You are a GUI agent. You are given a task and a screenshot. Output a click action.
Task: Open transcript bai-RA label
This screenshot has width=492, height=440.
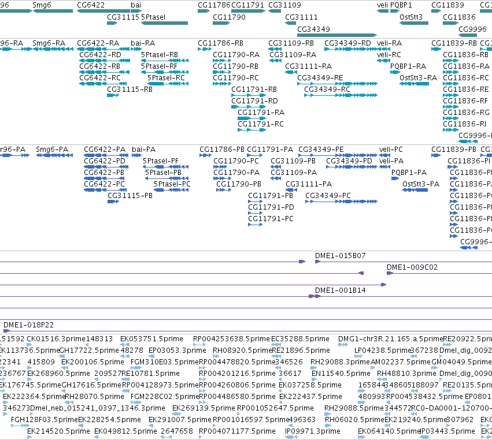pyautogui.click(x=143, y=43)
